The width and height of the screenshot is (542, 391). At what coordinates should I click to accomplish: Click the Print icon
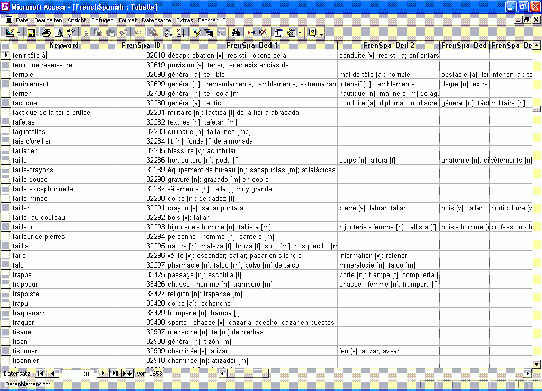click(47, 33)
